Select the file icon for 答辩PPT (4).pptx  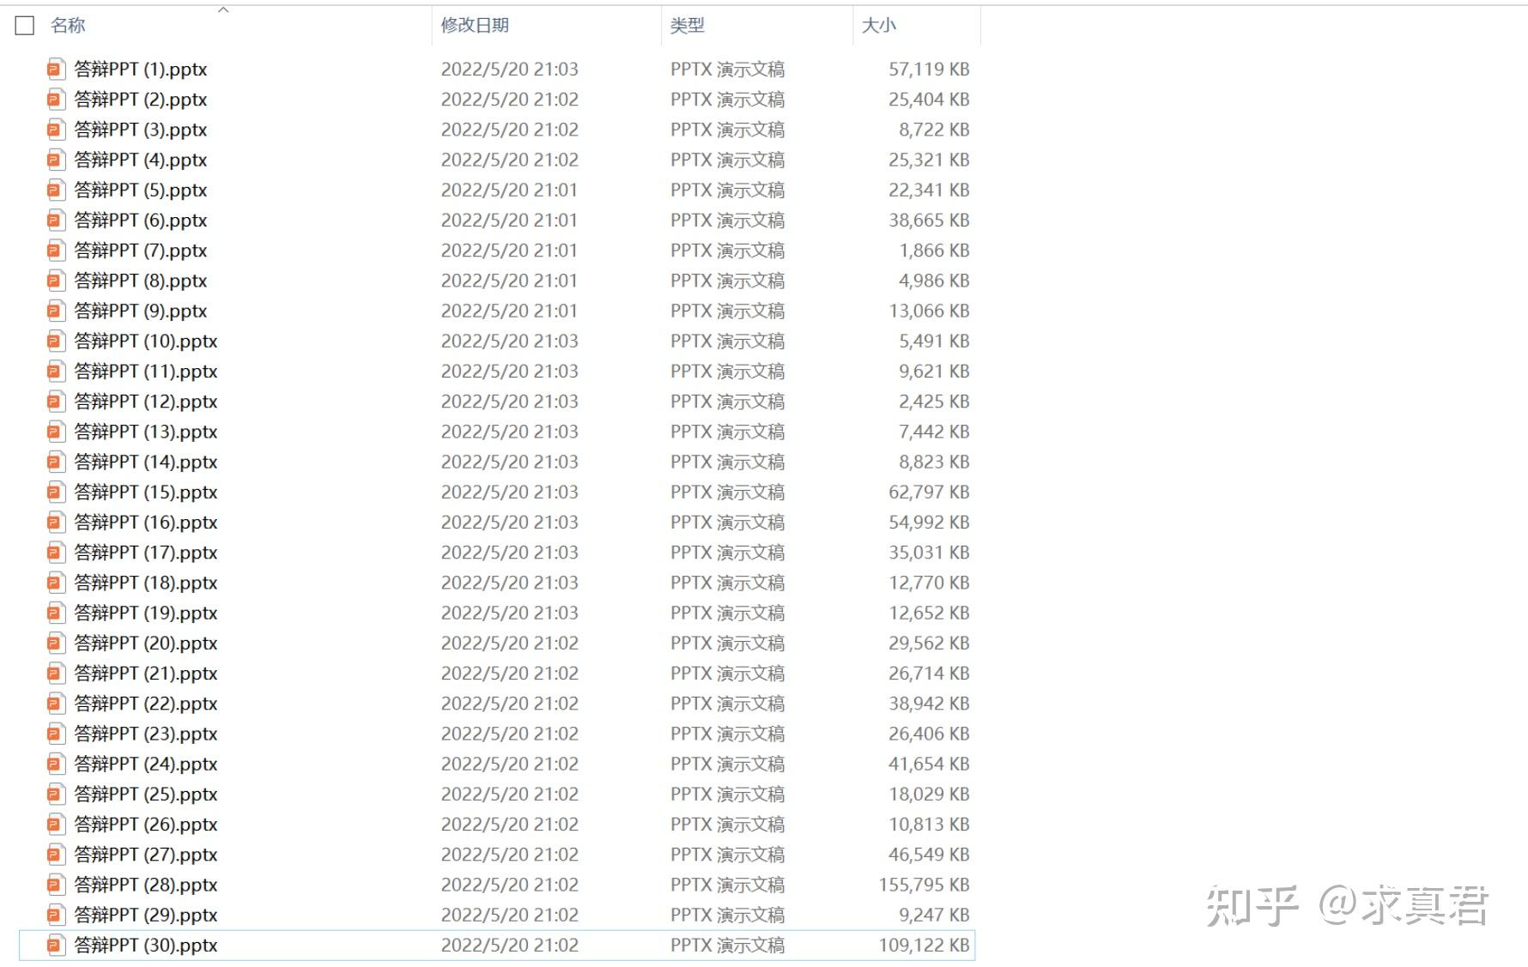pyautogui.click(x=56, y=160)
